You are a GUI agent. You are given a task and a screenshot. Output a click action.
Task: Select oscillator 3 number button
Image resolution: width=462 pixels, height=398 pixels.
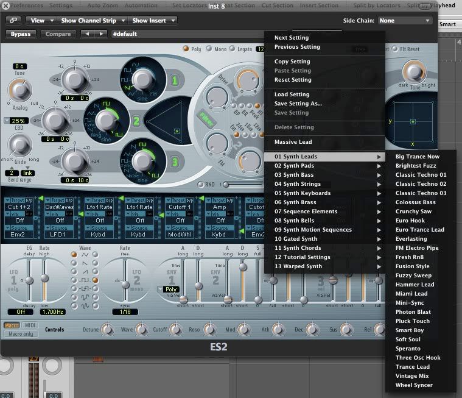pyautogui.click(x=174, y=162)
